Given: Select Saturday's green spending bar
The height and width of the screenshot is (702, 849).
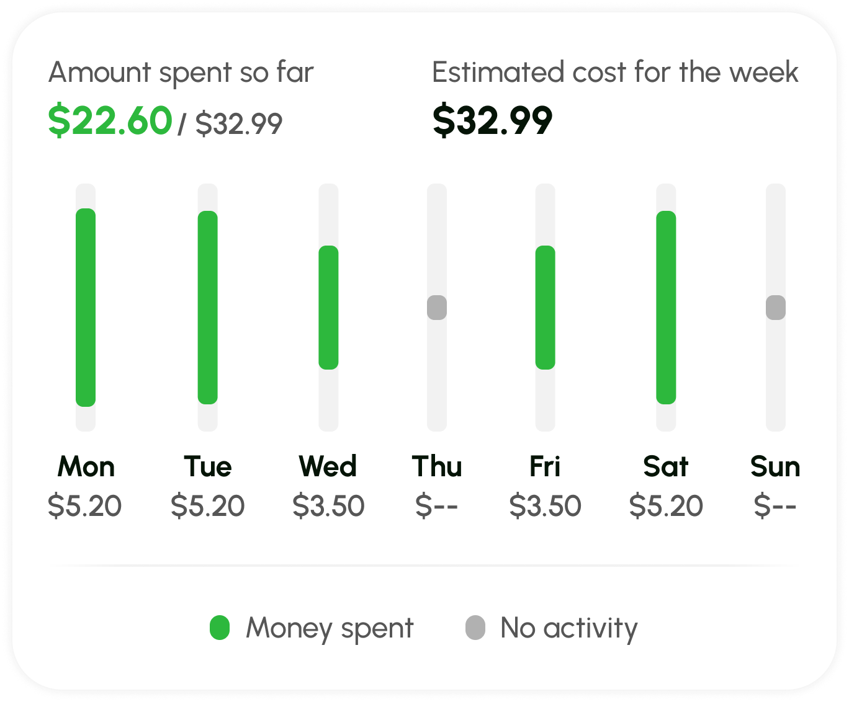Looking at the screenshot, I should tap(666, 308).
